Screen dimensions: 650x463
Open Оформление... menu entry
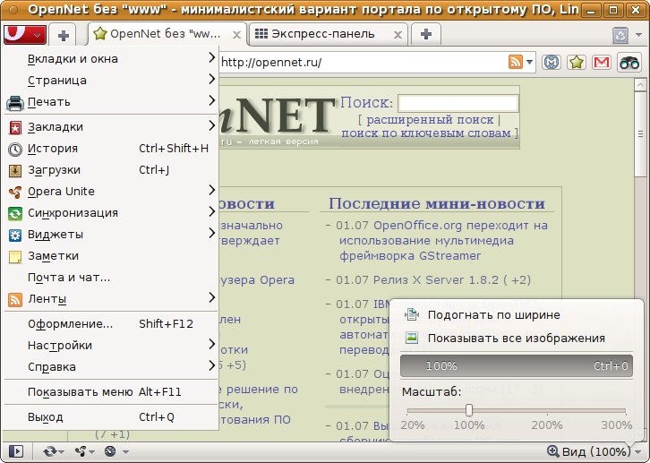(x=111, y=323)
